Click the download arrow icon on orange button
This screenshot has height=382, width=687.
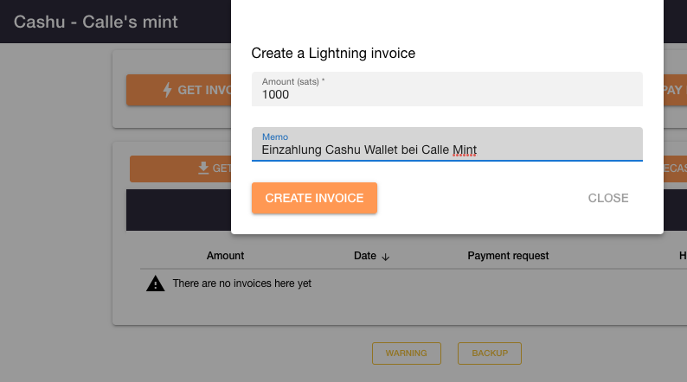pyautogui.click(x=203, y=168)
